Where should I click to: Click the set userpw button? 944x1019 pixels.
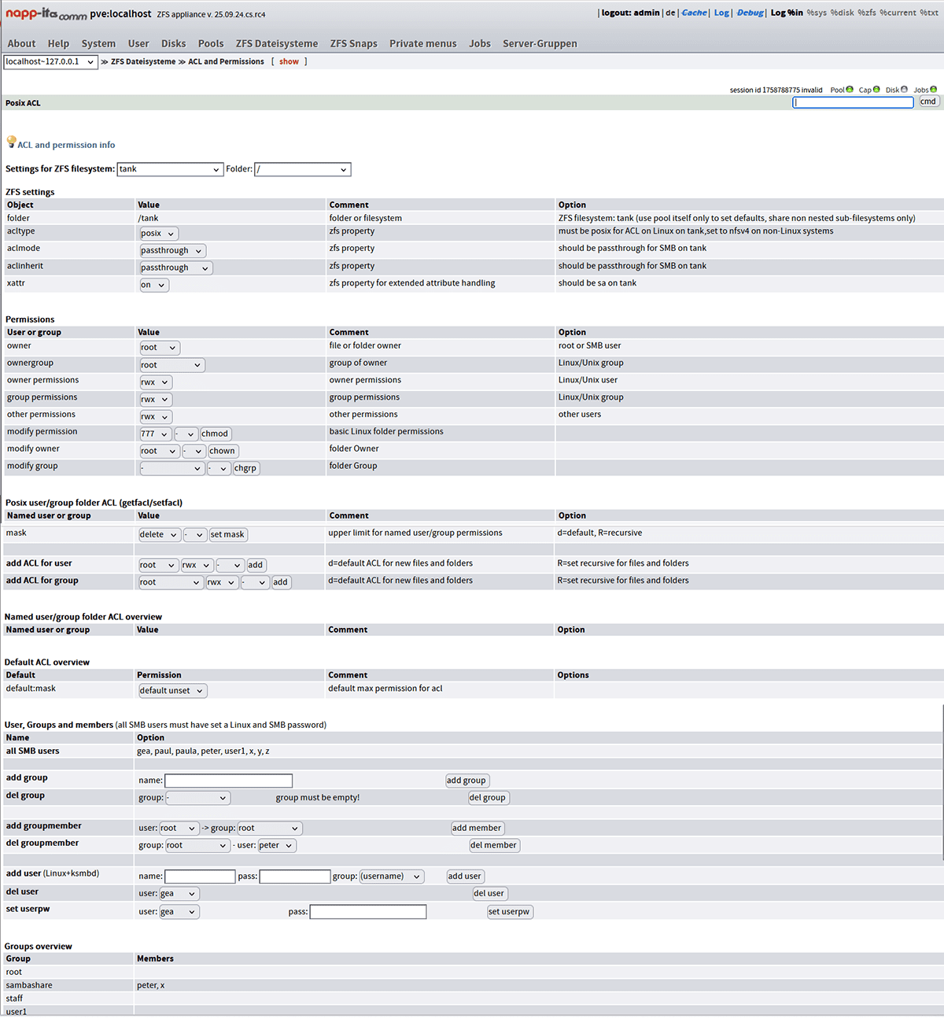coord(510,912)
